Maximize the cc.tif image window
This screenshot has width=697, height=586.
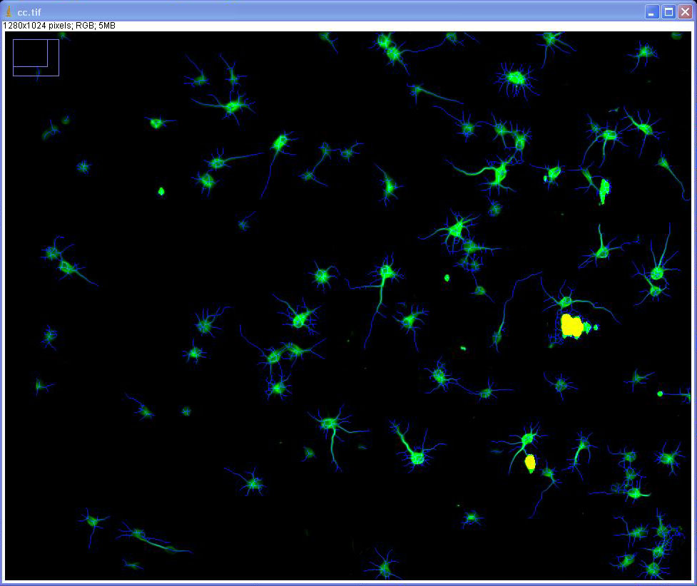pos(668,12)
